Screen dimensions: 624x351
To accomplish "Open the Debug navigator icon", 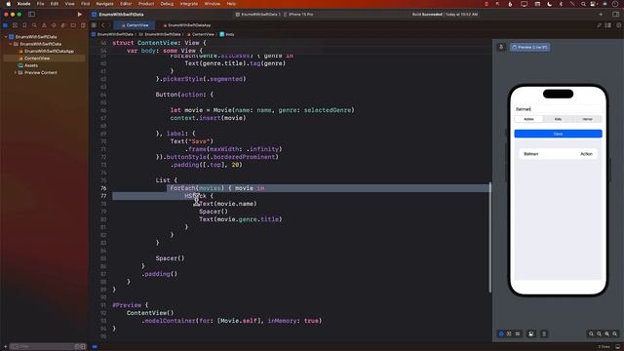I will (63, 25).
